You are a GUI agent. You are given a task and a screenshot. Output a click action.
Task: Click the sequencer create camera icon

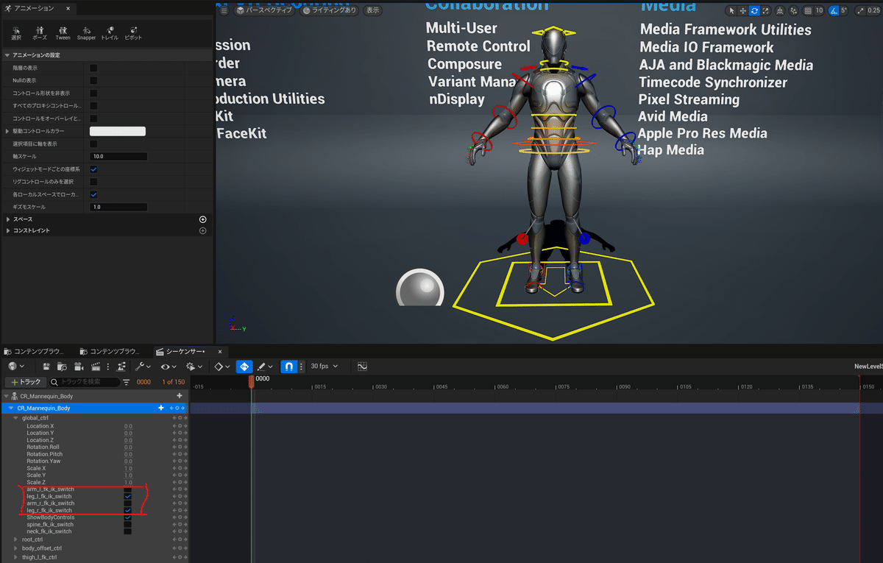point(79,366)
